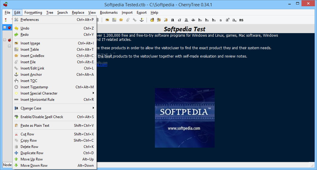Toggle monospace with the 'ms' icon
Screen dimensions: 317x170
click(241, 20)
